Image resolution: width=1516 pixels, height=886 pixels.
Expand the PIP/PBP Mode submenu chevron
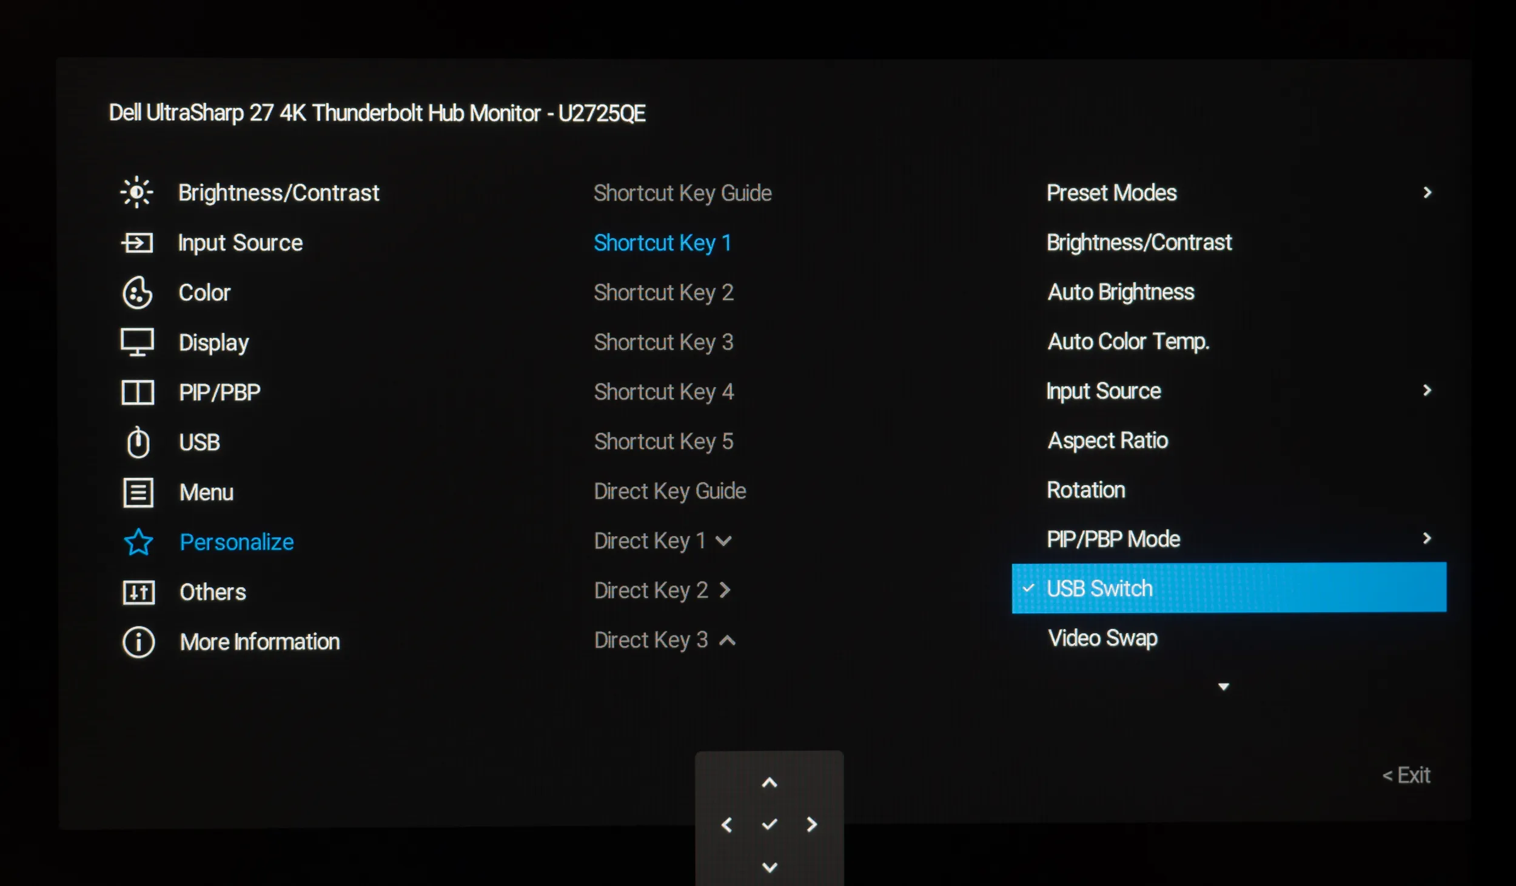point(1427,539)
